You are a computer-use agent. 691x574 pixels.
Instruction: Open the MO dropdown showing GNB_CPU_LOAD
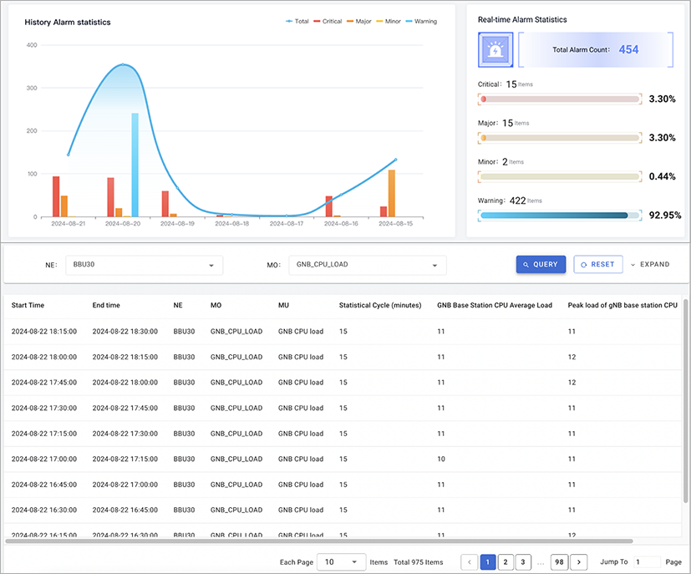[x=367, y=265]
